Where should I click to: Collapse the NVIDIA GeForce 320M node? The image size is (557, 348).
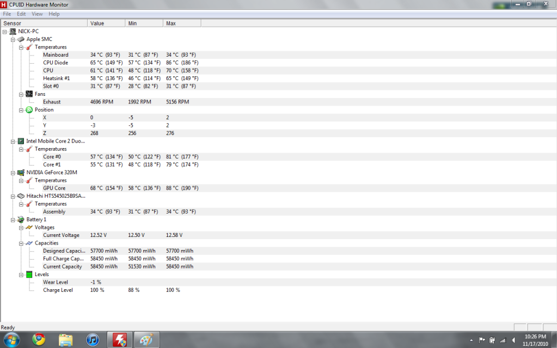pos(13,173)
